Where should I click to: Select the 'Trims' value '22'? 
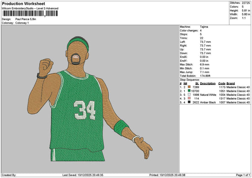tap(202, 38)
